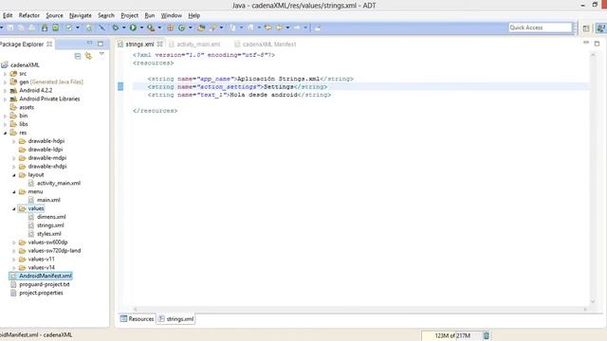Maximize the editor area
607x341 pixels.
click(x=597, y=44)
